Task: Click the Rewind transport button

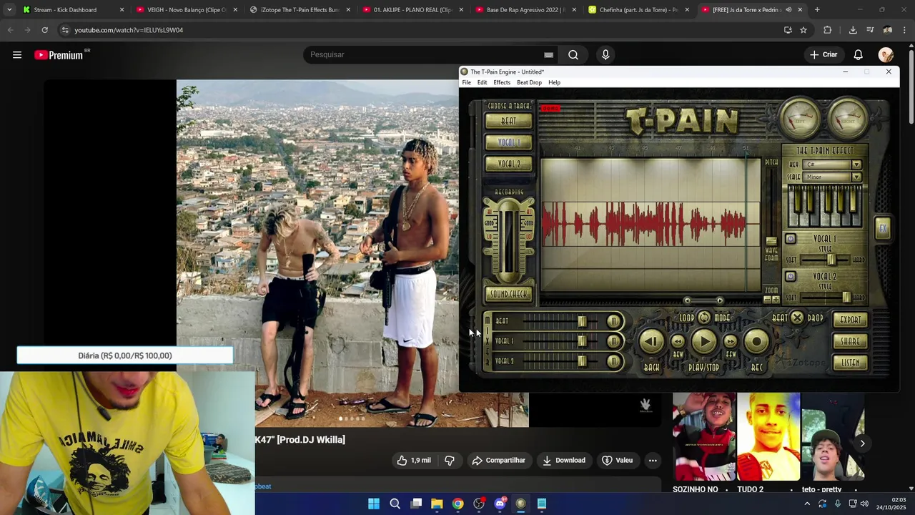Action: click(678, 342)
